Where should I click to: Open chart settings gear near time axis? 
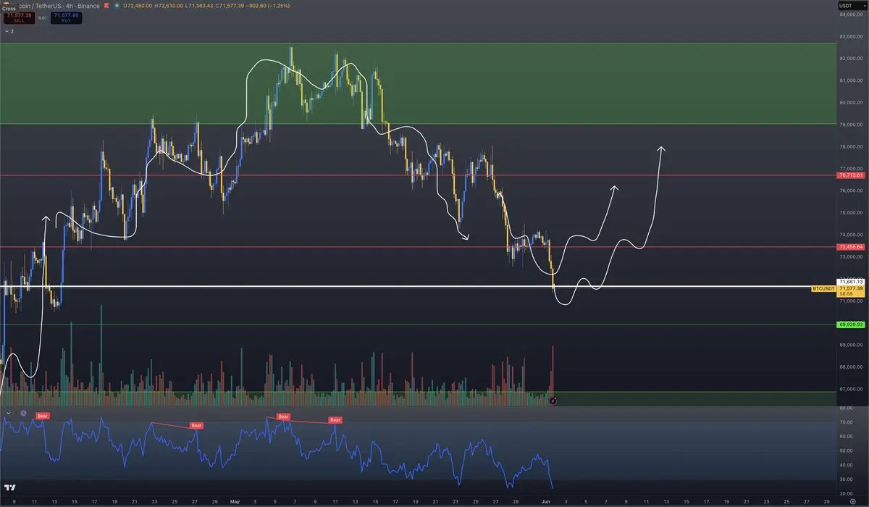852,500
